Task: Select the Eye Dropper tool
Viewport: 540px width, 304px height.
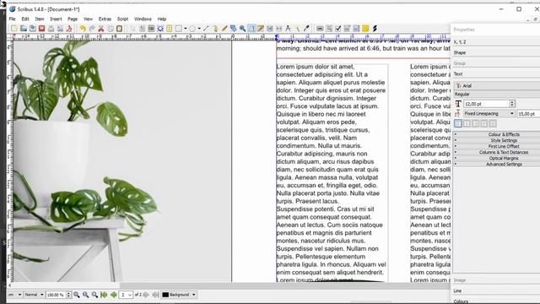Action: tap(306, 28)
